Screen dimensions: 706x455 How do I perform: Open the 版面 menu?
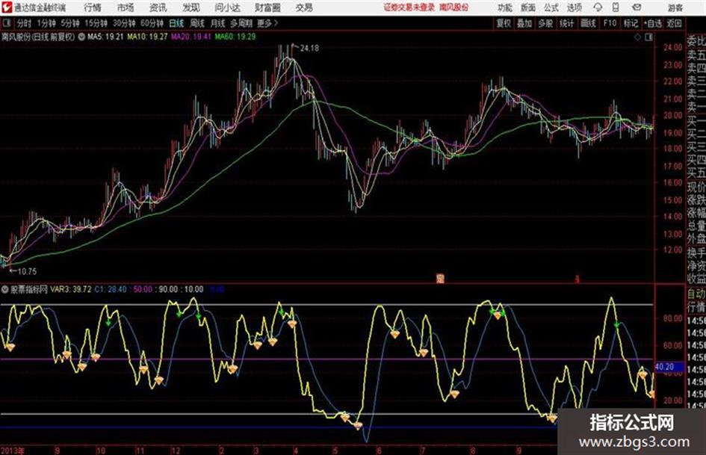coord(527,7)
